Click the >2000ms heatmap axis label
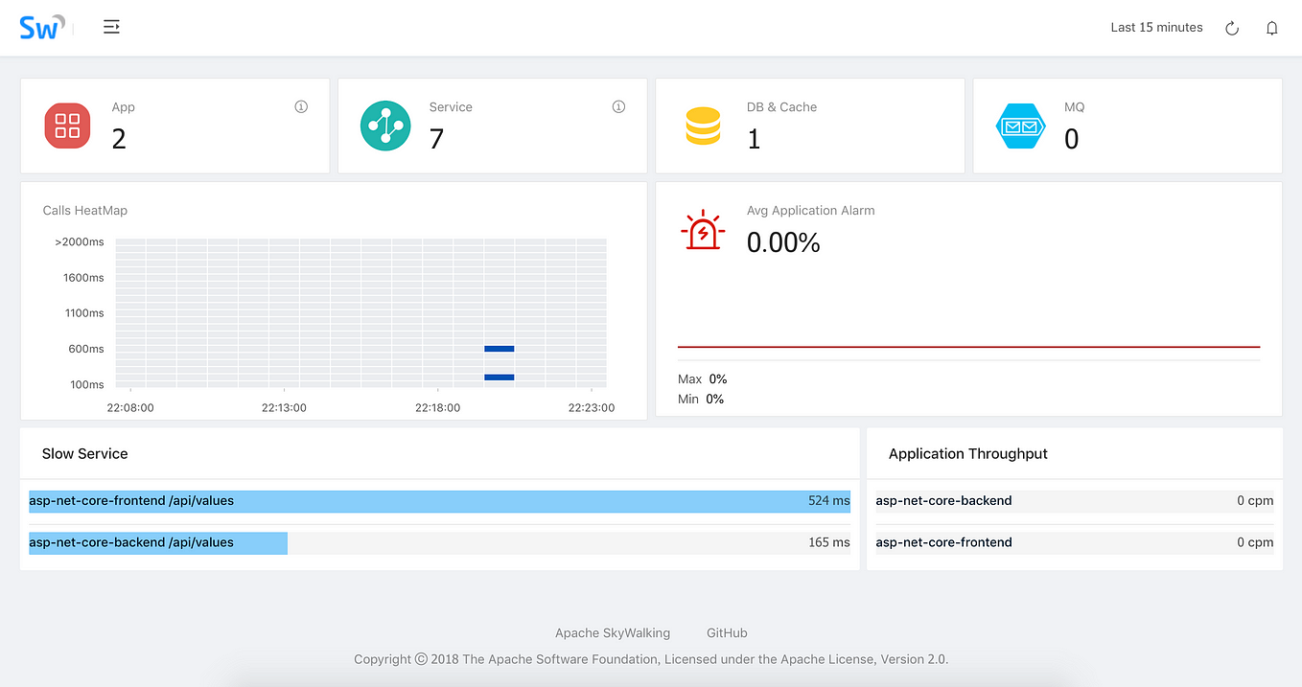Image resolution: width=1302 pixels, height=687 pixels. 80,242
